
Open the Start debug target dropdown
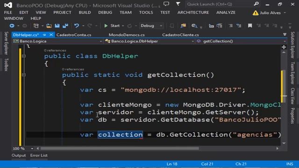coord(123,26)
